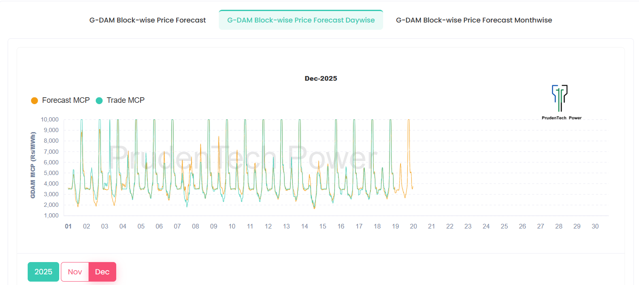The width and height of the screenshot is (639, 285).
Task: Click the green Trade MCP legend dot
Action: click(99, 100)
